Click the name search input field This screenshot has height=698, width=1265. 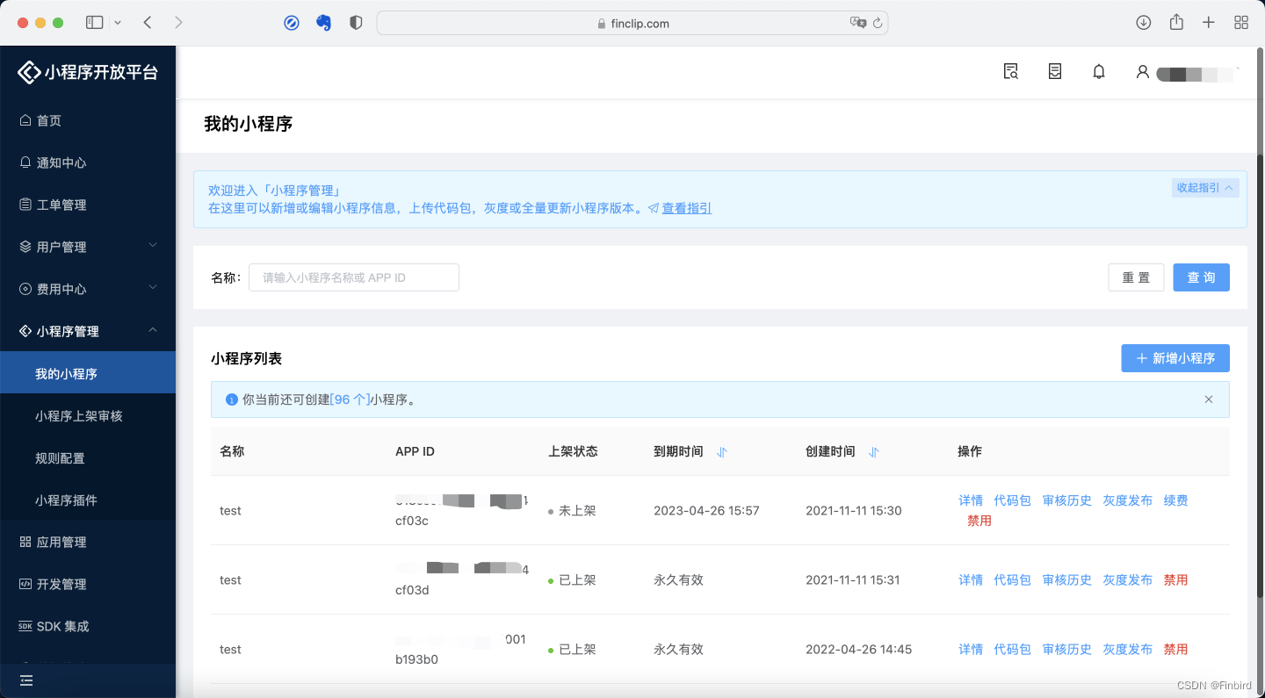click(x=353, y=277)
